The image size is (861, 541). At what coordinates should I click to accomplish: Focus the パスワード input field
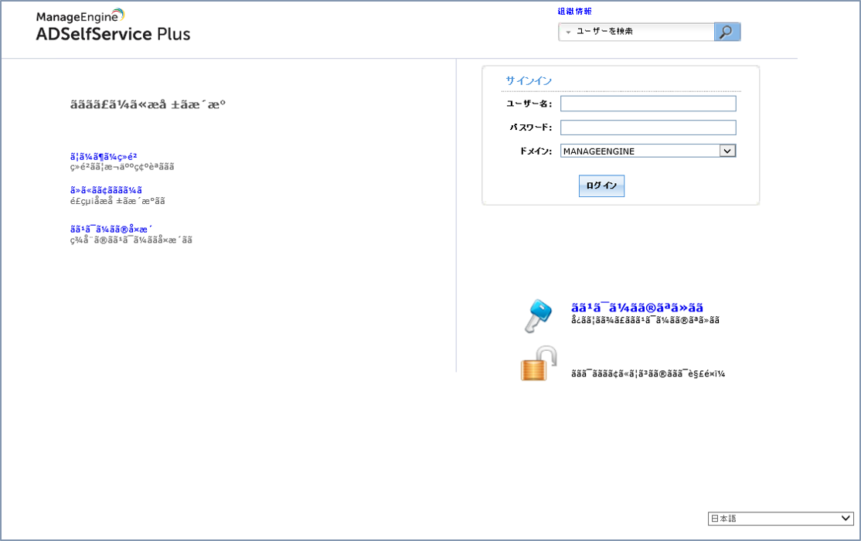point(648,128)
